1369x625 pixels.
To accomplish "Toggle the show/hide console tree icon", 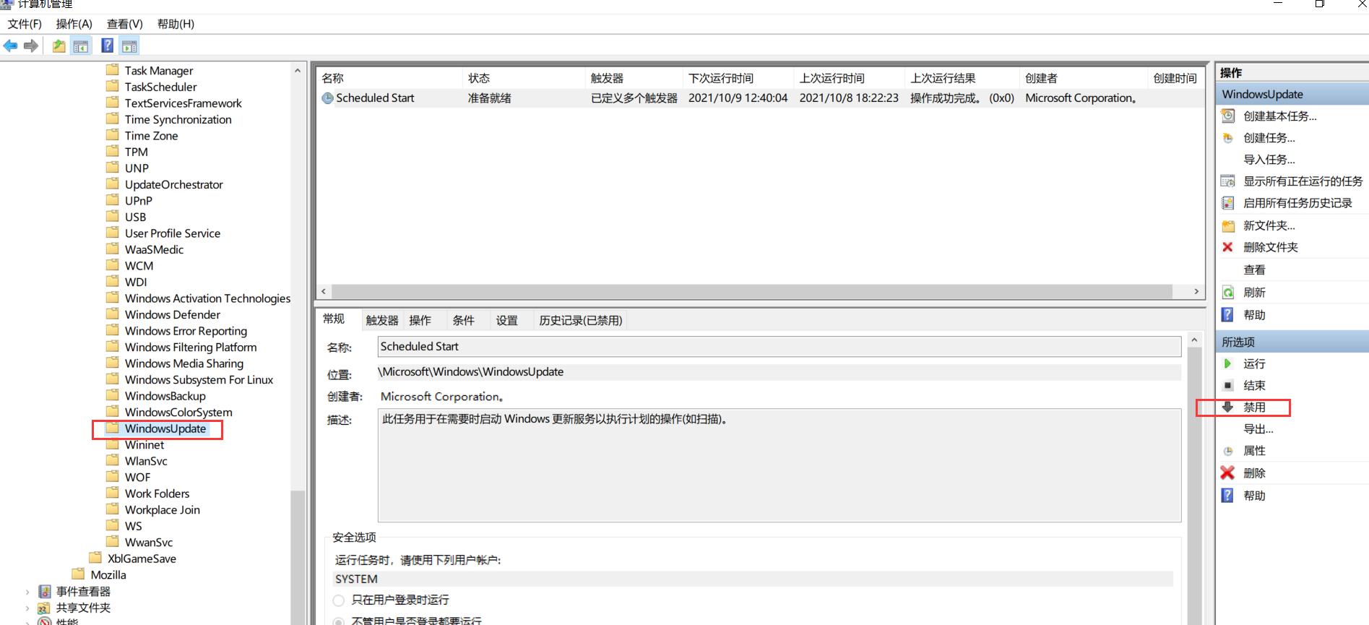I will coord(81,46).
